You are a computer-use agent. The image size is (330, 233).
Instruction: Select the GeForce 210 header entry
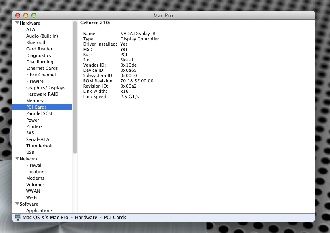tap(95, 23)
